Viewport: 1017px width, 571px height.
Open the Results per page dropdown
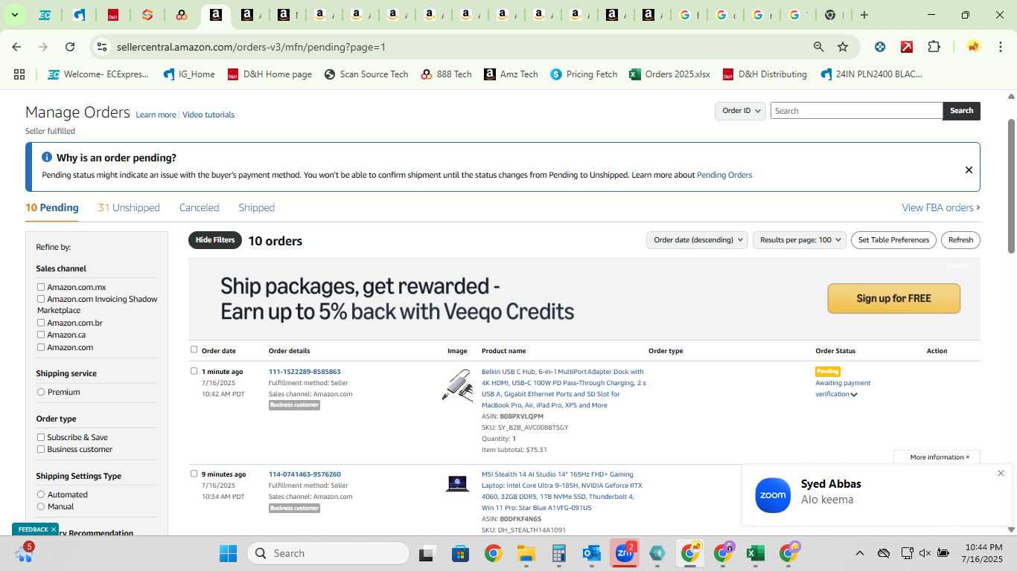[800, 240]
